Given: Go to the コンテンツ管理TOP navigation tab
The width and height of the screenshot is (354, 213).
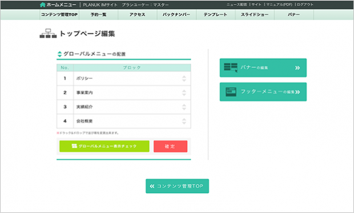Looking at the screenshot, I should pyautogui.click(x=59, y=15).
